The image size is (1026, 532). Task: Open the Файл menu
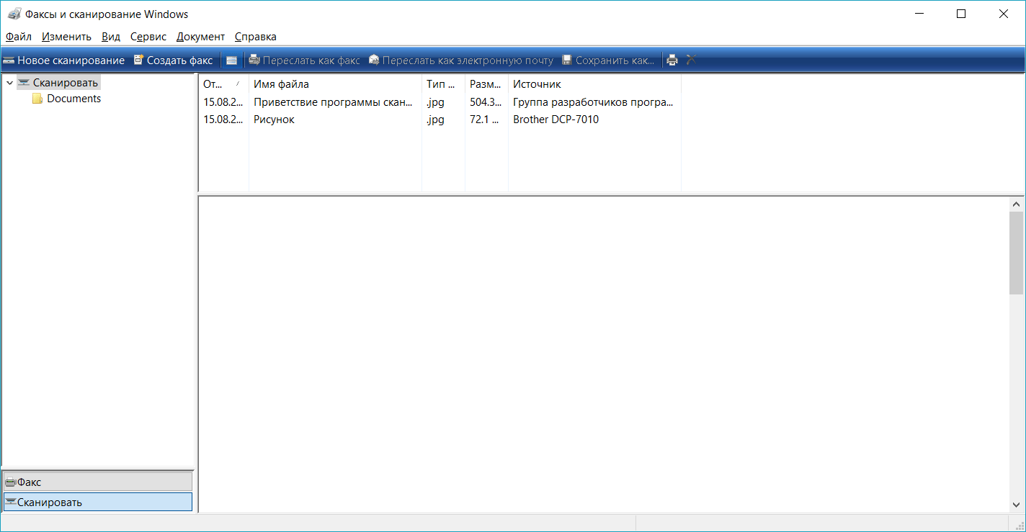pyautogui.click(x=19, y=37)
